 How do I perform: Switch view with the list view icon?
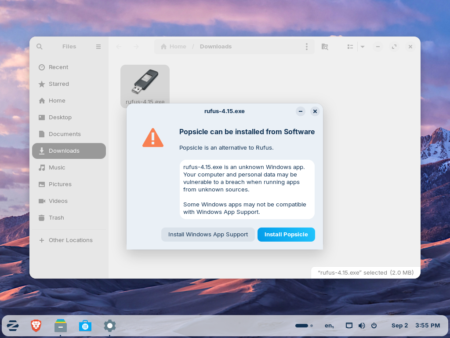tap(350, 47)
